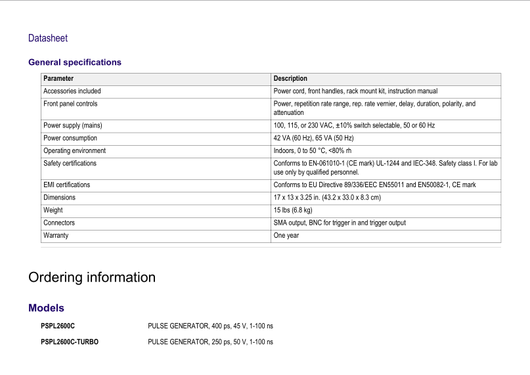Click the Safety certifications parameter cell
The height and width of the screenshot is (375, 530).
(70, 164)
